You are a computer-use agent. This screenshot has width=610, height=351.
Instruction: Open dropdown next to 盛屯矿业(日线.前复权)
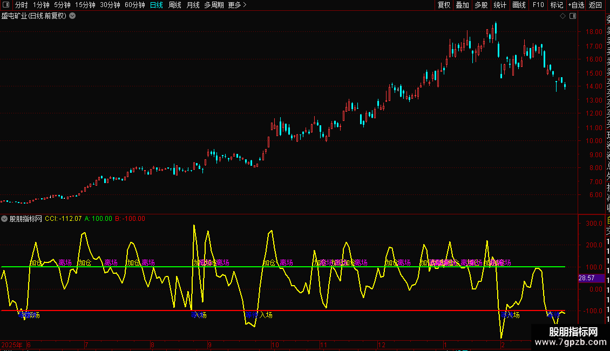point(72,16)
